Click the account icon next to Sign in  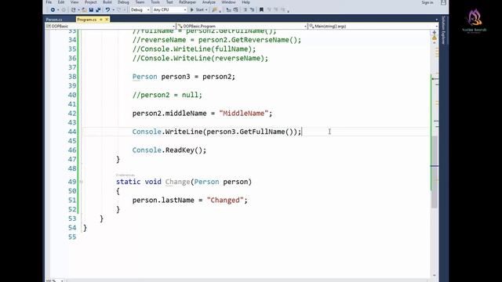443,2
